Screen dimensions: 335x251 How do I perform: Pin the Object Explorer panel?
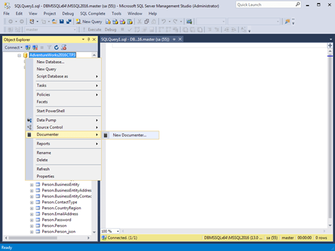tap(88, 39)
